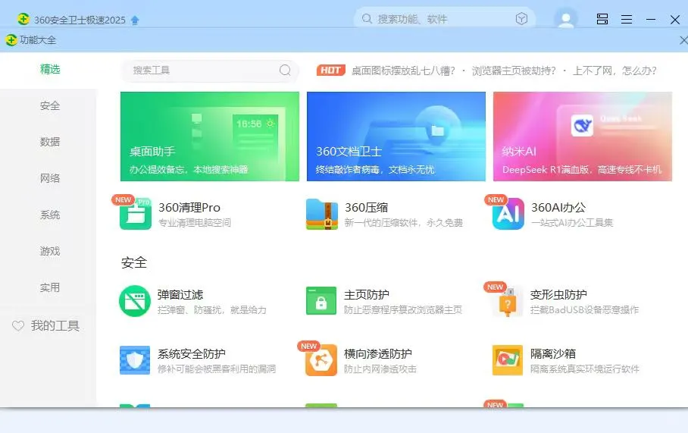Viewport: 688px width, 433px height.
Task: Open the 桌面助手 green banner
Action: point(210,136)
